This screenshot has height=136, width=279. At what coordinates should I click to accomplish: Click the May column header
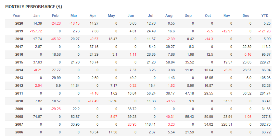pyautogui.click(x=111, y=16)
